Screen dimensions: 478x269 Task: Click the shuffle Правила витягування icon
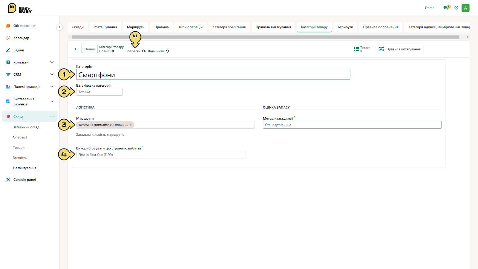[x=382, y=49]
